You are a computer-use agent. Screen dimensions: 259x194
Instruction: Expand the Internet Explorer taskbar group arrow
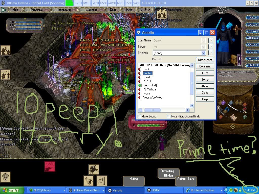pyautogui.click(x=221, y=190)
